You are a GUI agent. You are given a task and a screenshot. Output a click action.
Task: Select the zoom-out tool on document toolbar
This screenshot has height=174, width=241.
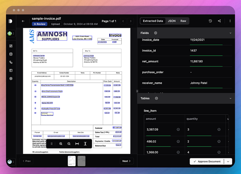(x=69, y=144)
